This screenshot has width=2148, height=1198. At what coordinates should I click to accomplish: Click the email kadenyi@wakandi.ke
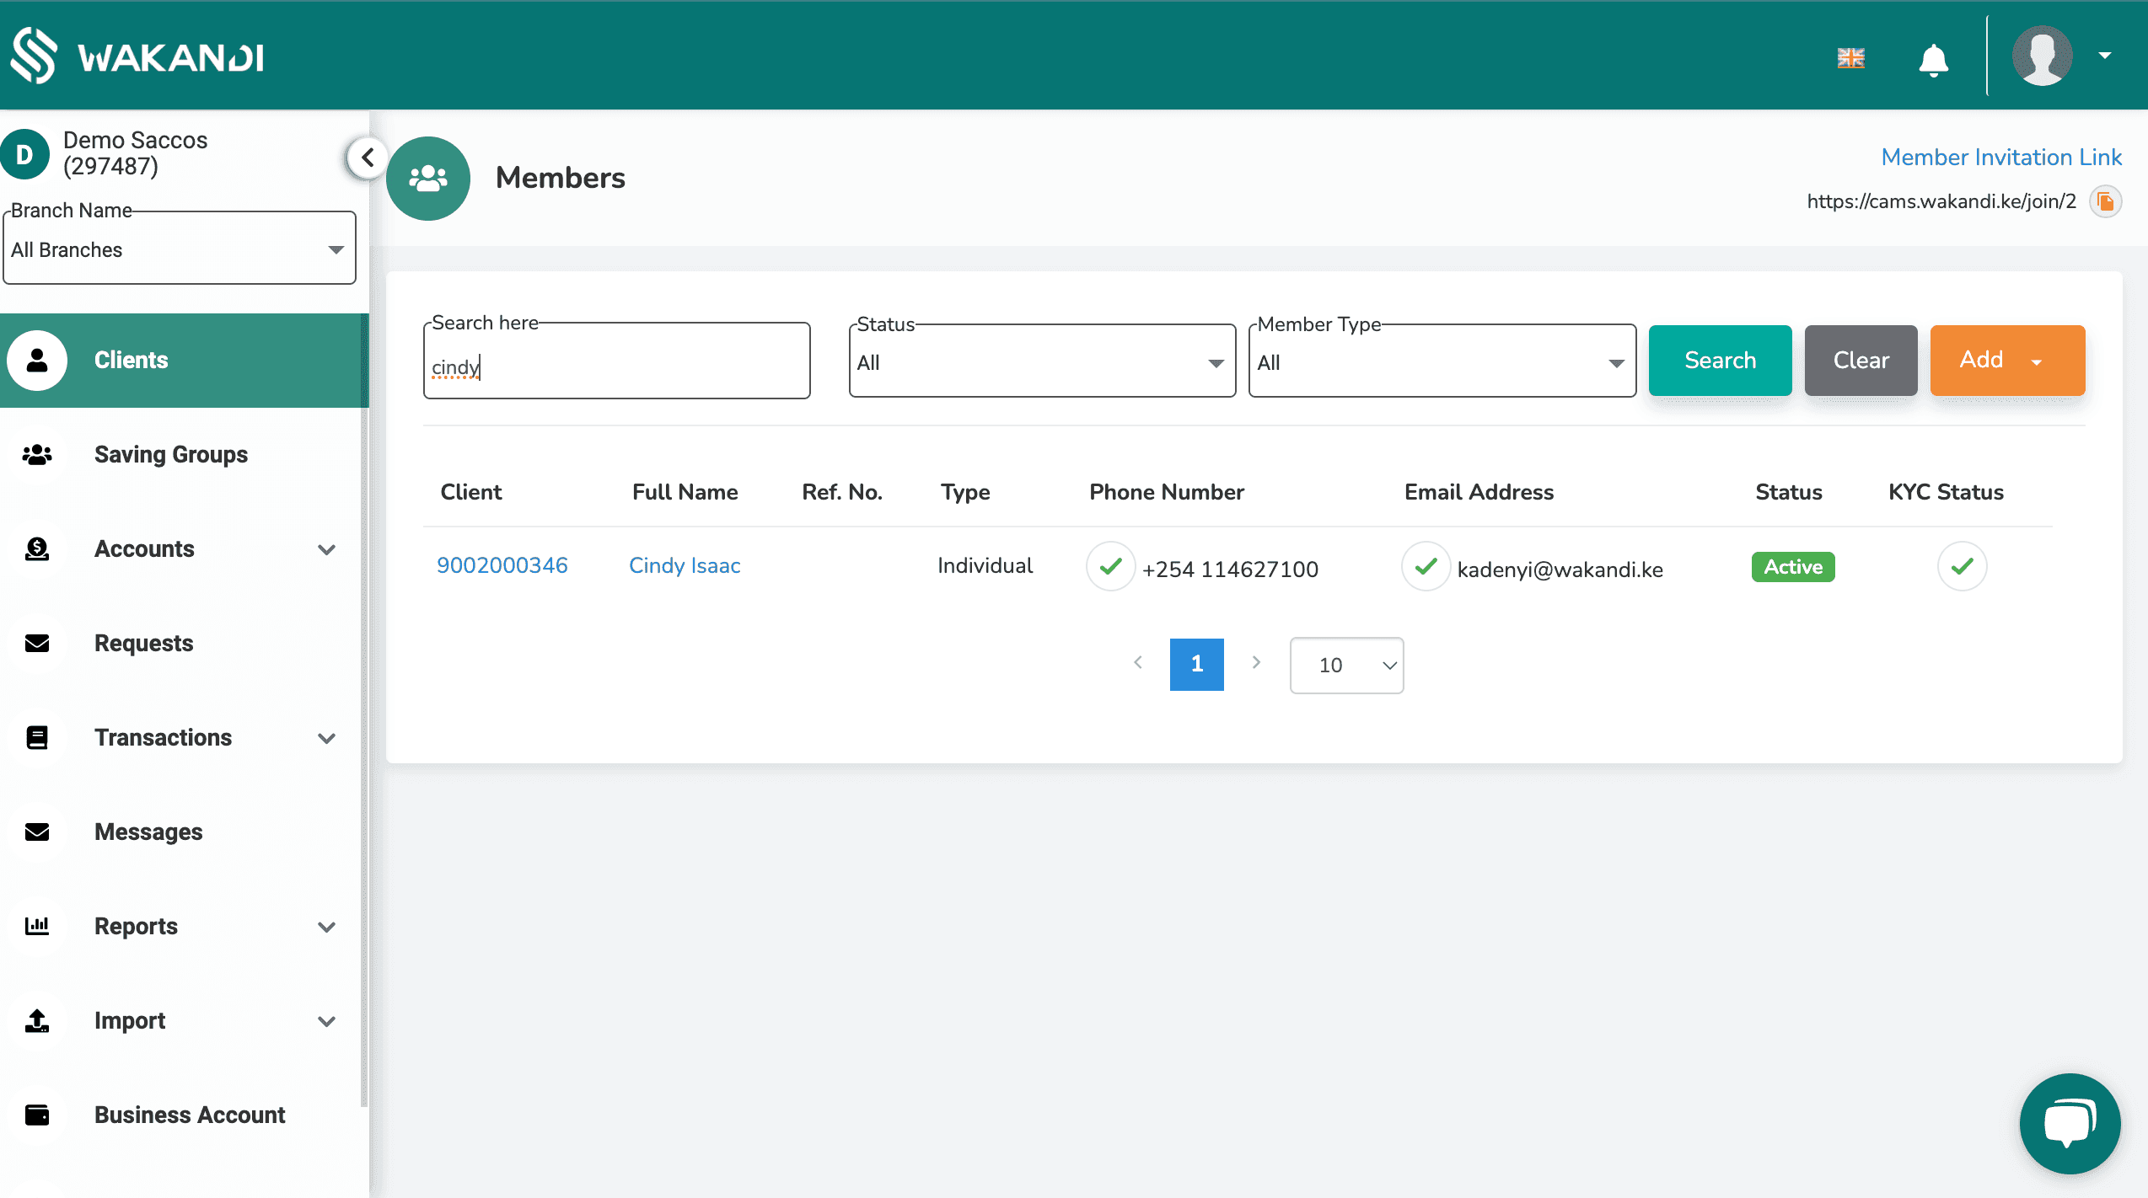tap(1560, 570)
